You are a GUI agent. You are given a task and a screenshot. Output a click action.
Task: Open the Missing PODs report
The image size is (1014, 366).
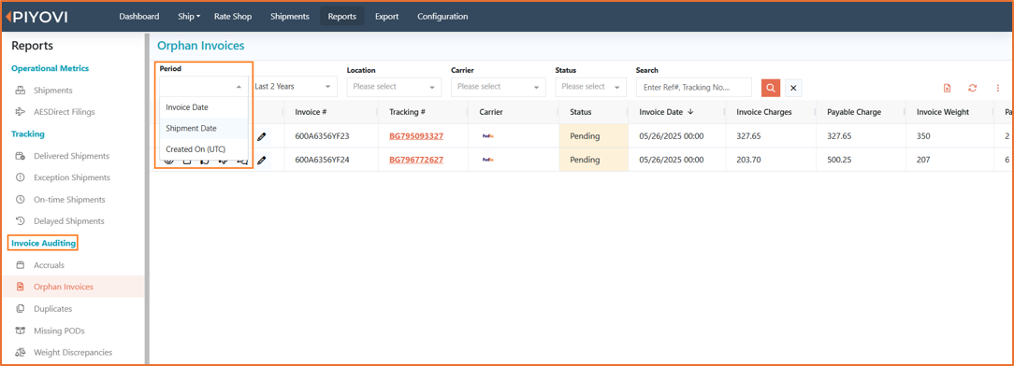click(59, 331)
